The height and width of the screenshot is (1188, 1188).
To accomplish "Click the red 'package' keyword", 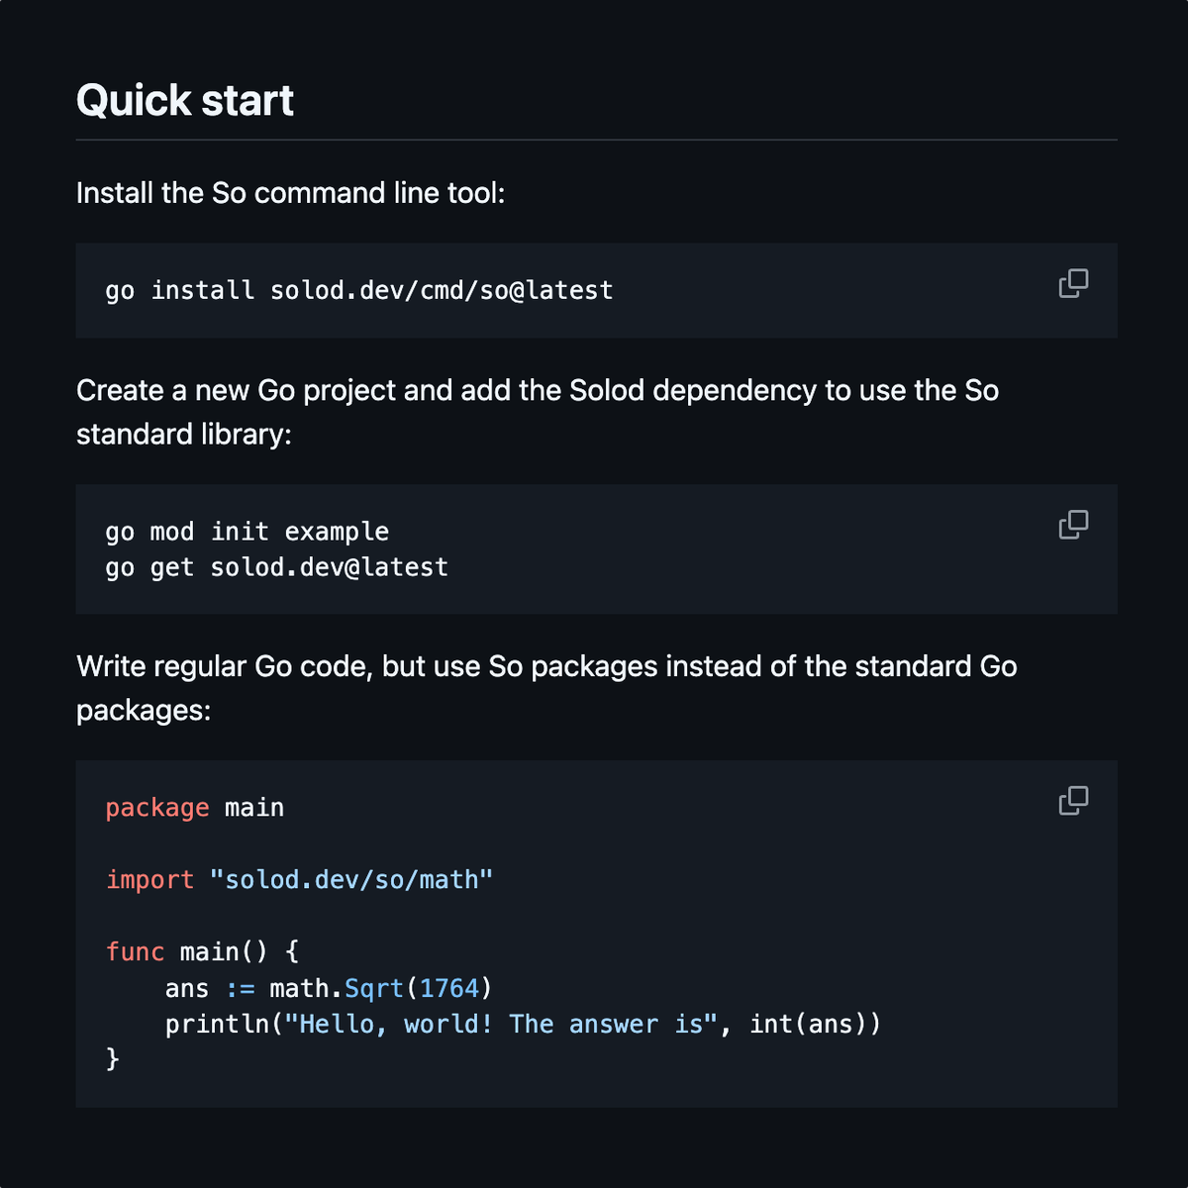I will tap(157, 808).
